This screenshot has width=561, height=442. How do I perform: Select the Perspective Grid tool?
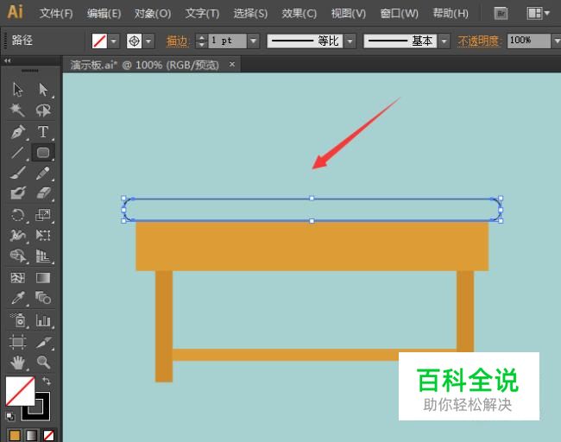43,256
